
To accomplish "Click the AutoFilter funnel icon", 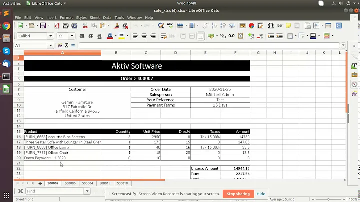I will click(x=232, y=25).
